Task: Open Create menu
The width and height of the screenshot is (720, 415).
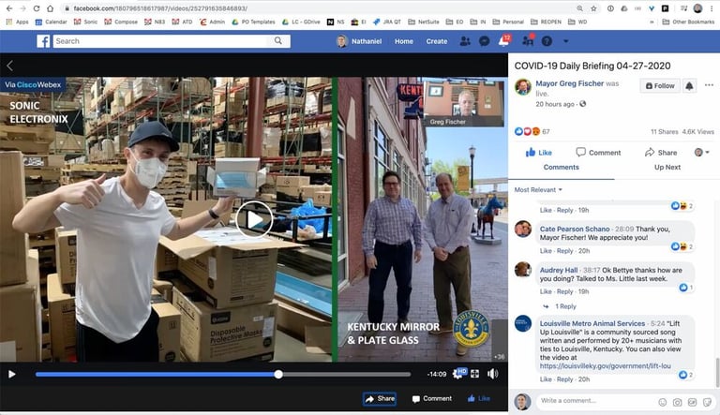Action: point(436,41)
